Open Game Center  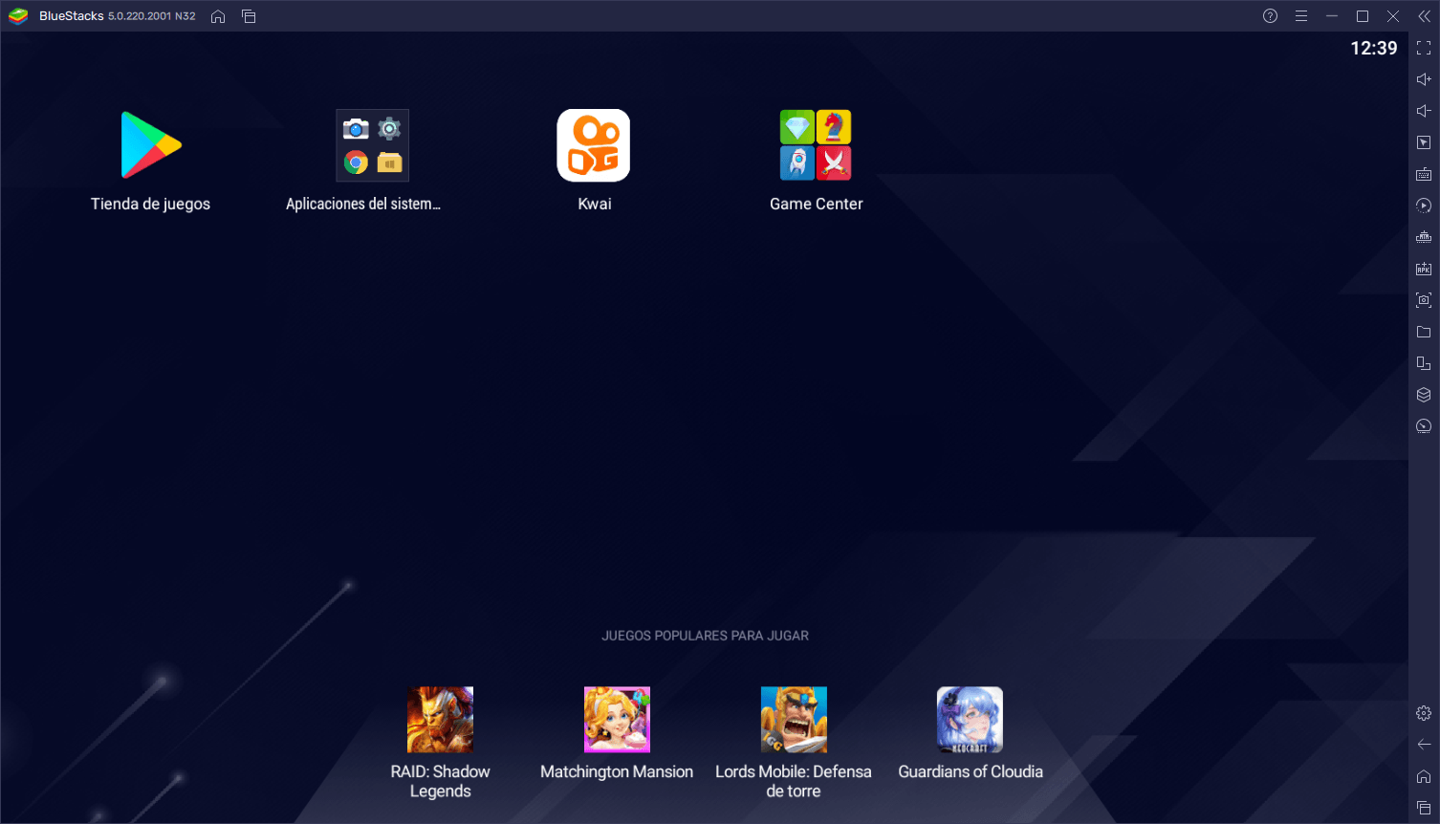(816, 145)
